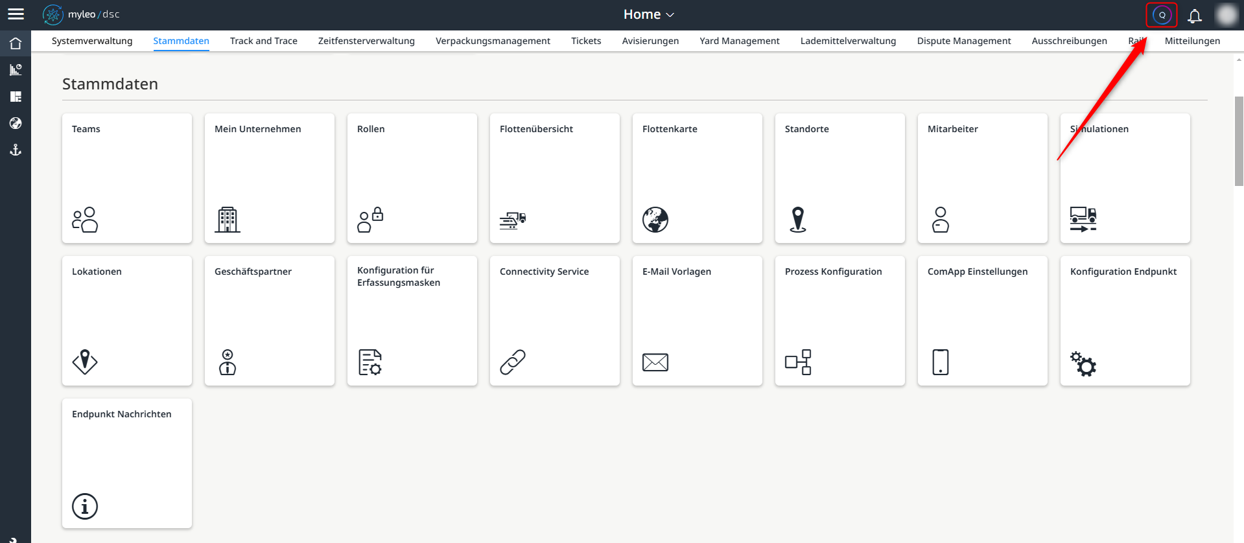Open the Endpunkt Nachrichten tile title
1244x543 pixels.
point(122,414)
